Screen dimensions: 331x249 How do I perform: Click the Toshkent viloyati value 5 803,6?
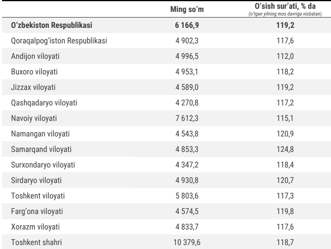coord(187,196)
